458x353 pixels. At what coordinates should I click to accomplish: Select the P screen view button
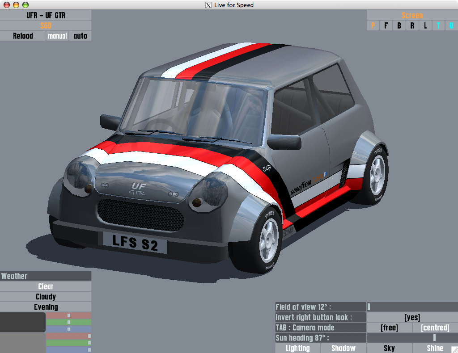point(373,25)
